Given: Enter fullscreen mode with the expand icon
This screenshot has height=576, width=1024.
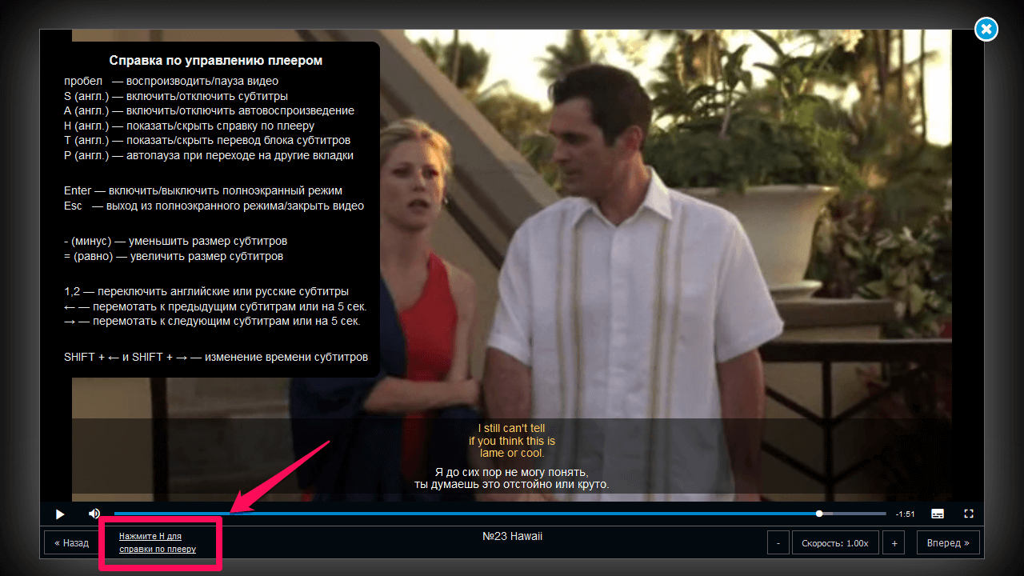Looking at the screenshot, I should 969,514.
